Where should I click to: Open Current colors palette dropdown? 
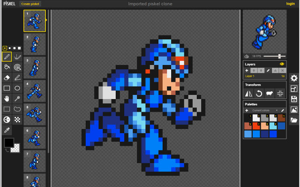point(264,110)
